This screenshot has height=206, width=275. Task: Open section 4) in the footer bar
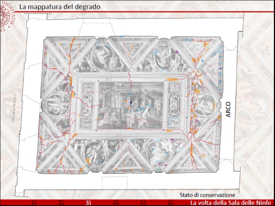(115, 203)
